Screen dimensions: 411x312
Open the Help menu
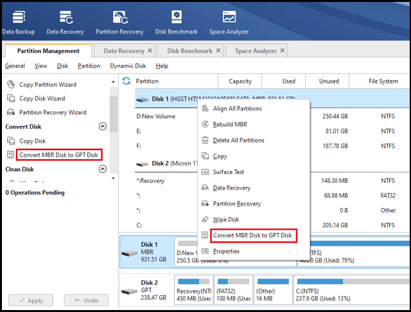point(162,65)
